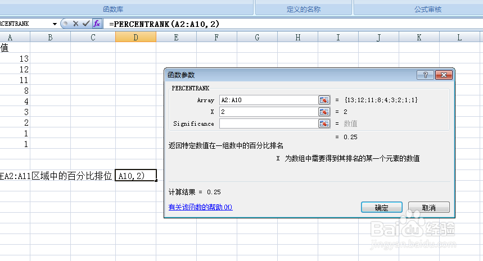Image resolution: width=483 pixels, height=261 pixels.
Task: Close the 函数参数 dialog
Action: tap(444, 75)
